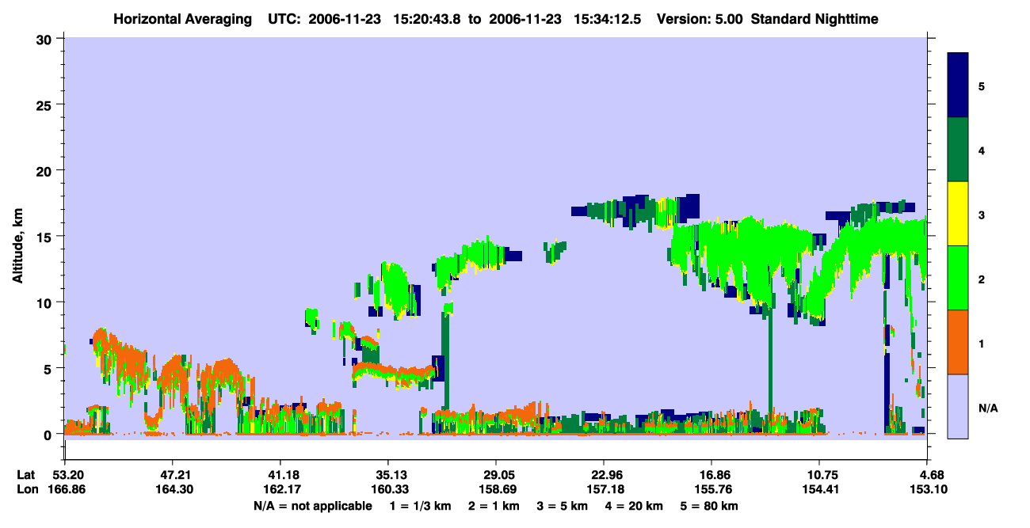Click the latitude value 53.20
Screen dimensions: 1030x528
[x=64, y=475]
